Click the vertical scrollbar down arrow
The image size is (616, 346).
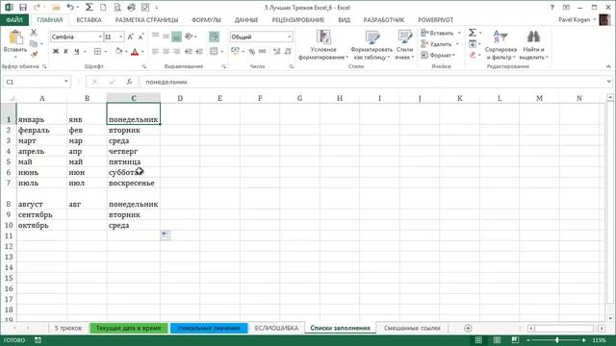(x=609, y=318)
